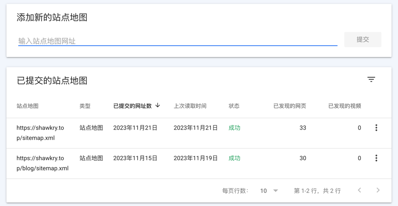The image size is (398, 206).
Task: Open more options for shawkry.top/sitemap.xml row
Action: coord(376,128)
